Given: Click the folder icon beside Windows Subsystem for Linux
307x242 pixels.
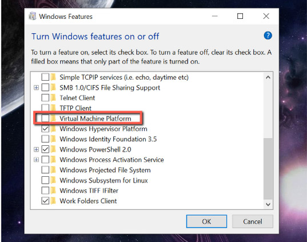Looking at the screenshot, I should pyautogui.click(x=53, y=180).
